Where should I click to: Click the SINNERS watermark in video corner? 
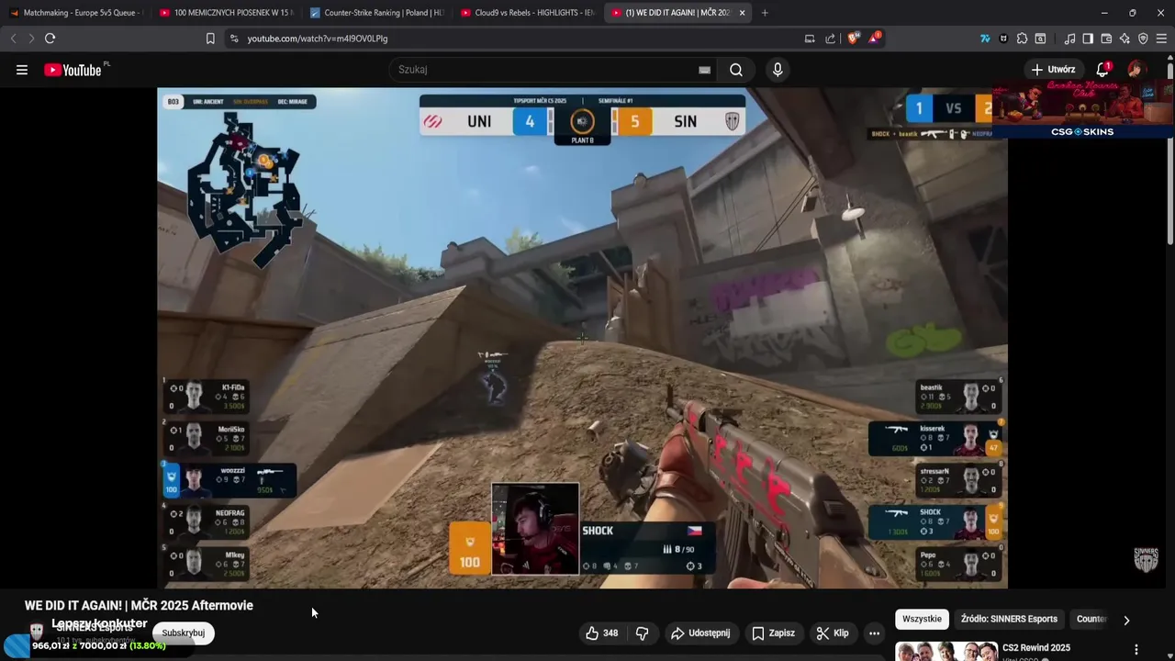[x=1146, y=559]
